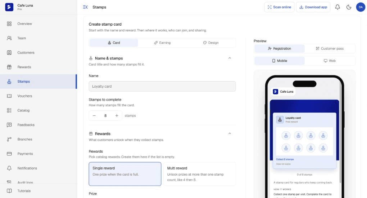Click the Download app button
Viewport: 367px width, 198px height.
click(x=313, y=7)
